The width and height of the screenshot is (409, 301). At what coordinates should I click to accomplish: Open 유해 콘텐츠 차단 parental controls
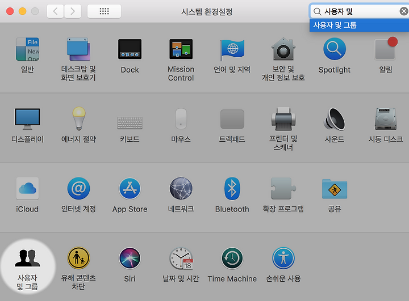[x=78, y=258]
